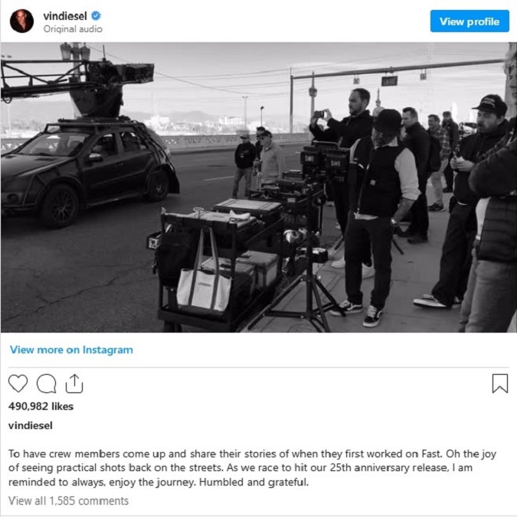Click the blue verified badge beside vindiesel
This screenshot has height=517, width=517.
click(x=96, y=15)
